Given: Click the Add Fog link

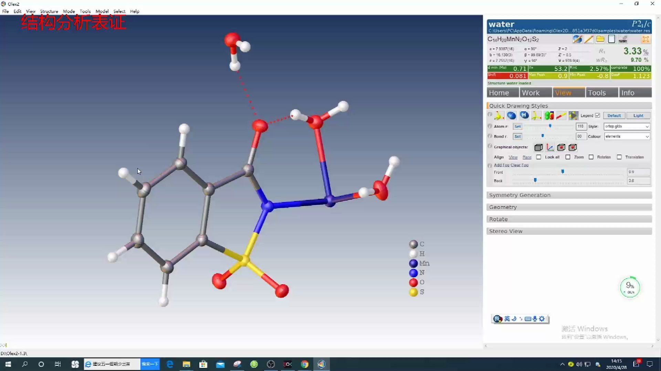Looking at the screenshot, I should point(501,165).
